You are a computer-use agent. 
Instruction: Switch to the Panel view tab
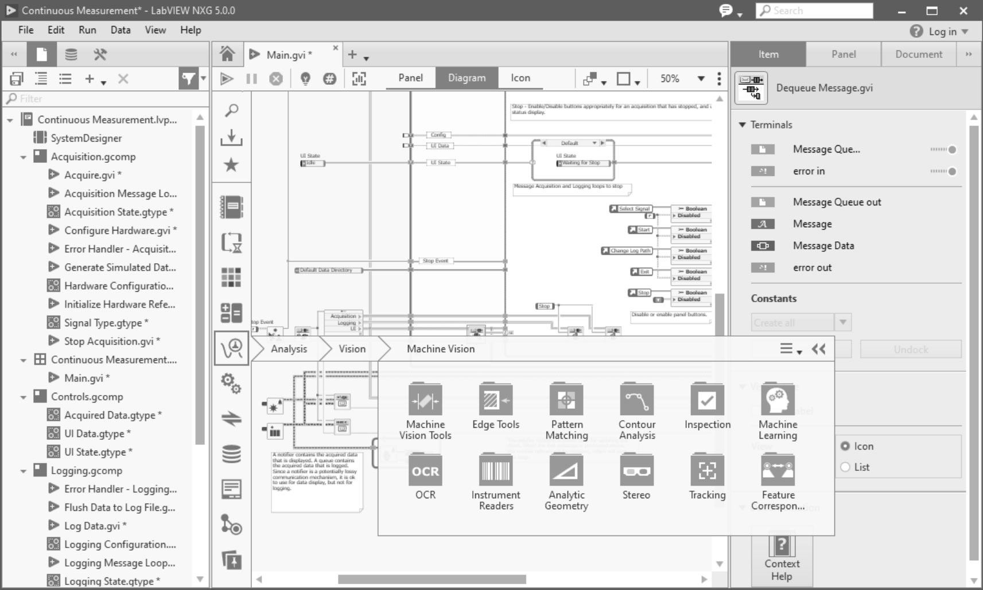tap(410, 78)
